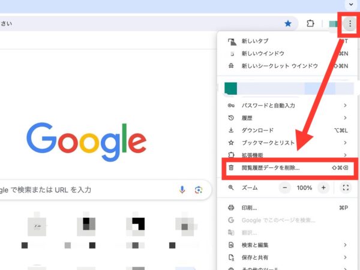Image resolution: width=360 pixels, height=270 pixels.
Task: Expand the tab search chevron at top
Action: coord(351,4)
